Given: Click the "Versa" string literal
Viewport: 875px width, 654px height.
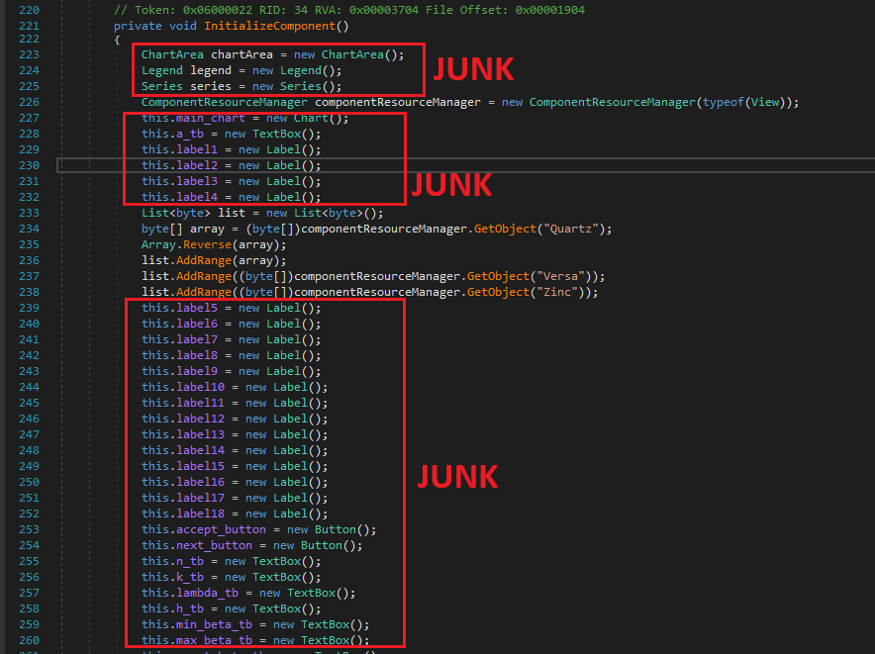Looking at the screenshot, I should click(560, 276).
